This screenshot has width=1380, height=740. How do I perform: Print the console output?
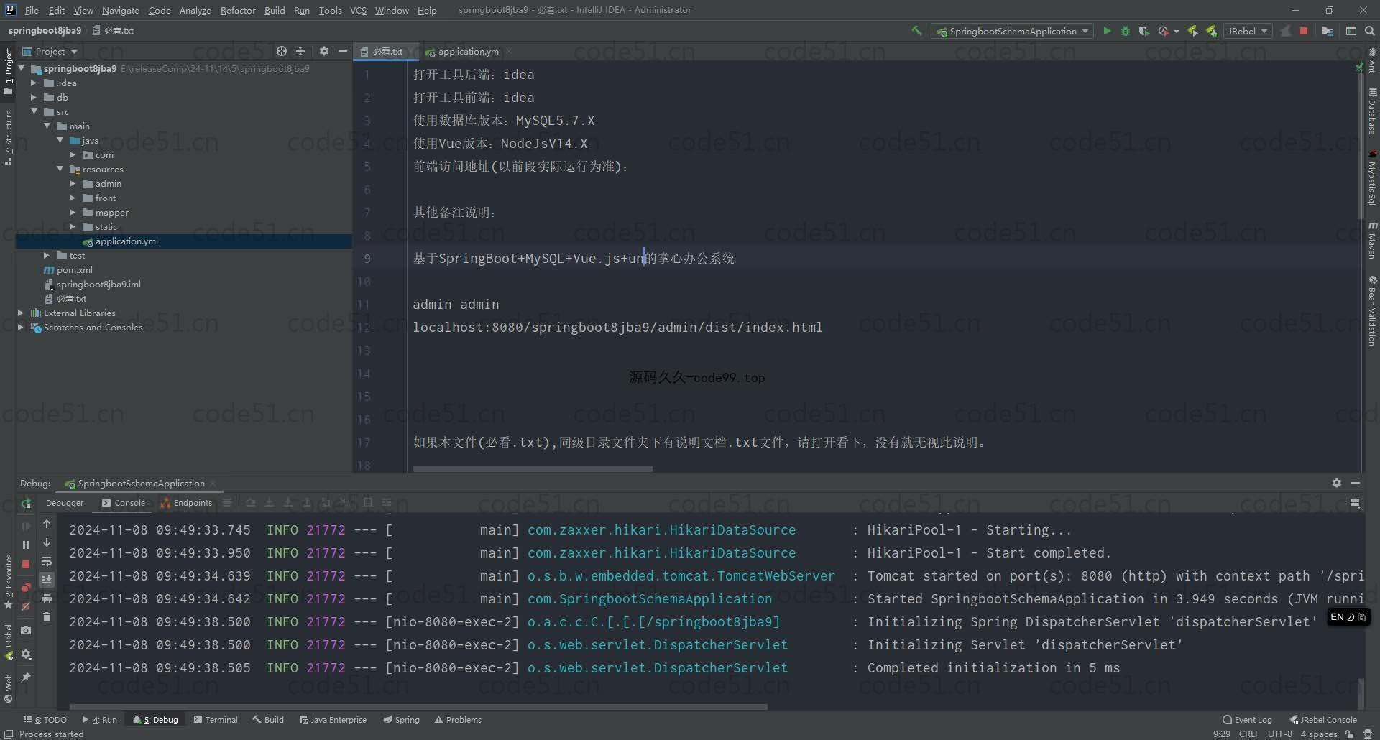click(x=47, y=598)
